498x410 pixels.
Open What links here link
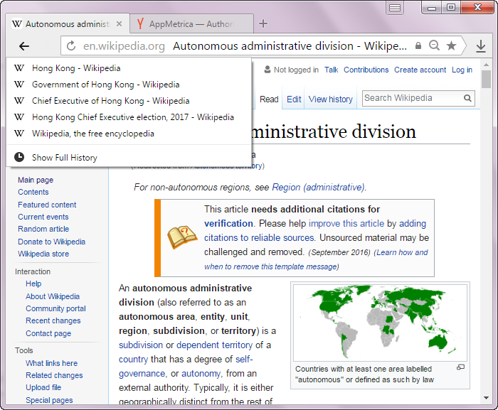(51, 363)
